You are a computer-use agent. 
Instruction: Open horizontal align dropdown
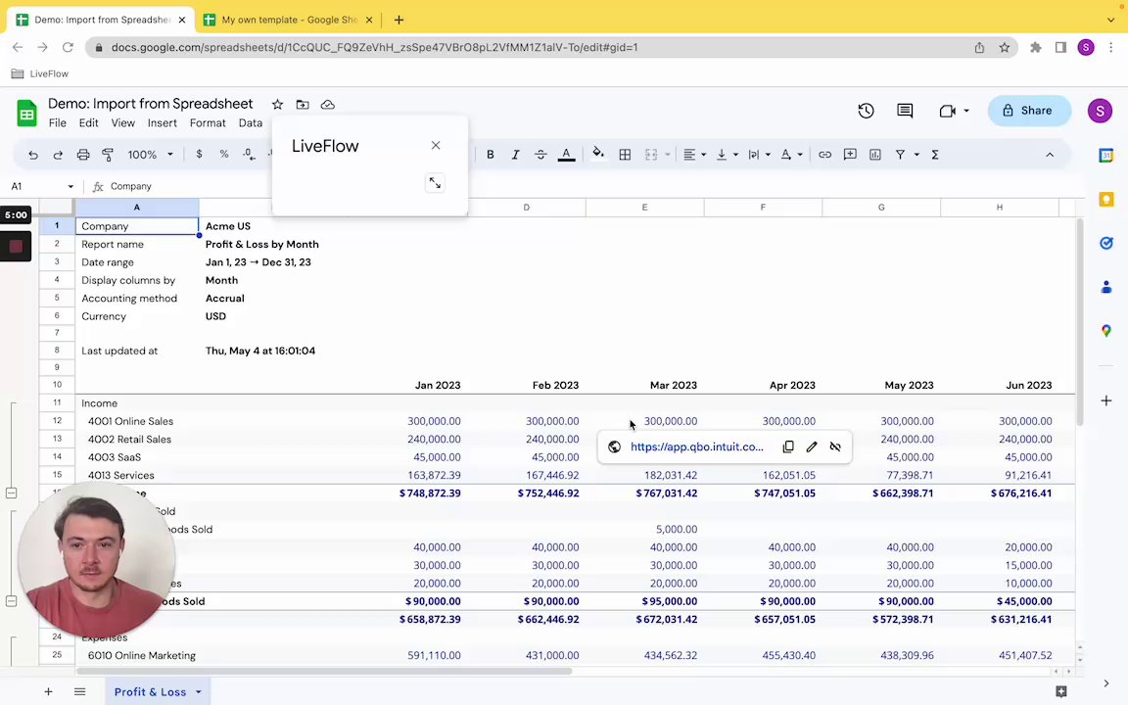(x=694, y=155)
